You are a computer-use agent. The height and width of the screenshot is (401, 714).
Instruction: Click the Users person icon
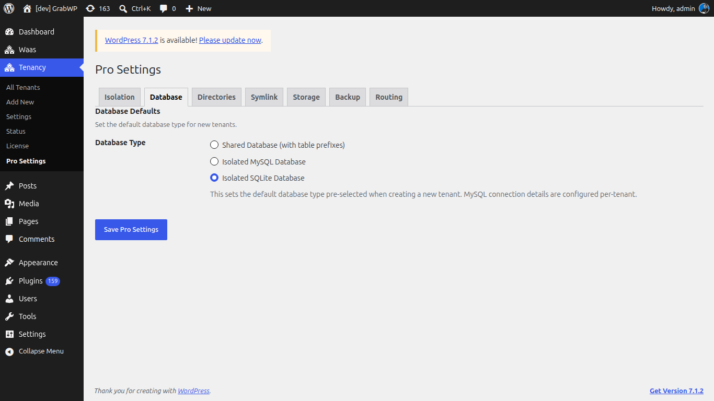pyautogui.click(x=9, y=299)
